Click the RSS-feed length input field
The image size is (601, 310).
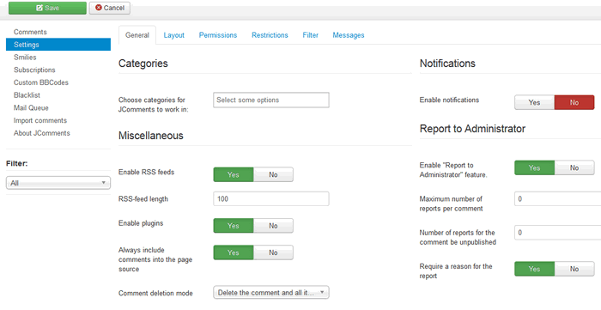[271, 199]
